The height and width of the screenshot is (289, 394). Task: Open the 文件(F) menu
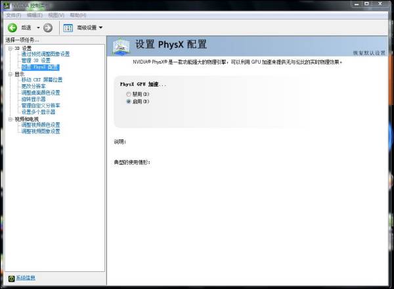[14, 15]
